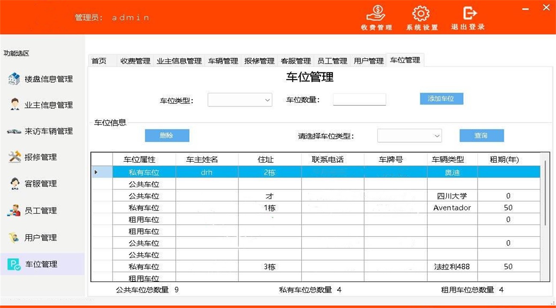556x308 pixels.
Task: Click the 公共车位总数量 label
Action: coord(142,290)
